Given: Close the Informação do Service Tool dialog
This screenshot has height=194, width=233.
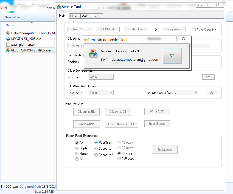Looking at the screenshot, I should click(x=183, y=38).
